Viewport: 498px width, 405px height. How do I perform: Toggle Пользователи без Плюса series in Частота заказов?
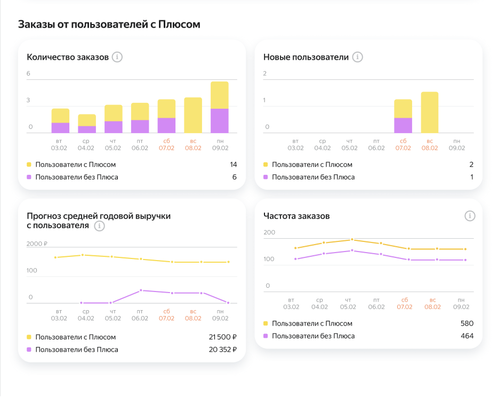click(x=313, y=336)
